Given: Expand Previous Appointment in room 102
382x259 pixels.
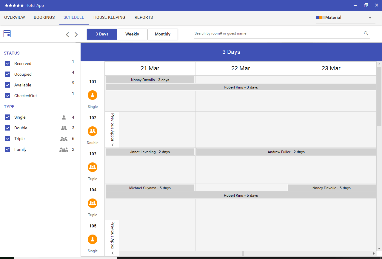Looking at the screenshot, I should [x=113, y=130].
